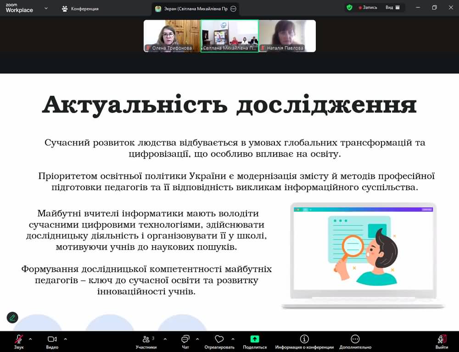Unmute the microphone with the Звук button
This screenshot has width=459, height=352.
click(x=19, y=340)
